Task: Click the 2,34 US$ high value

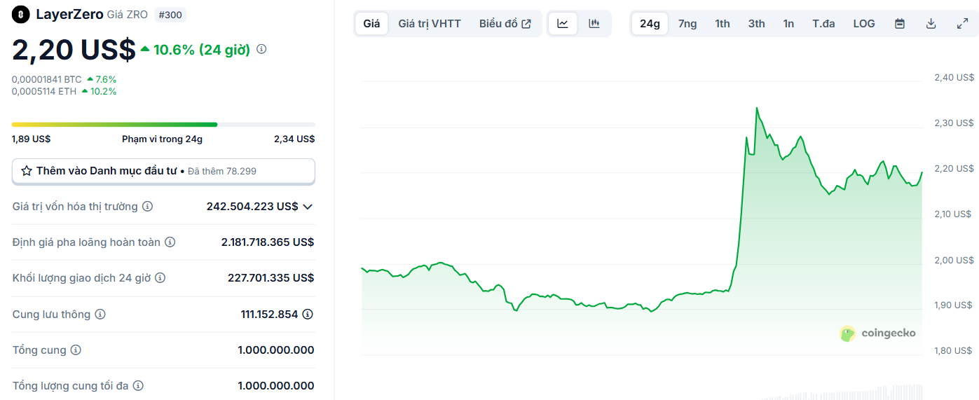Action: click(294, 139)
